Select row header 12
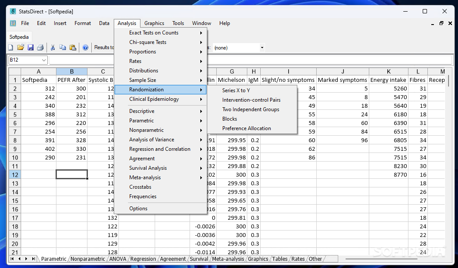The image size is (458, 268). [x=15, y=175]
